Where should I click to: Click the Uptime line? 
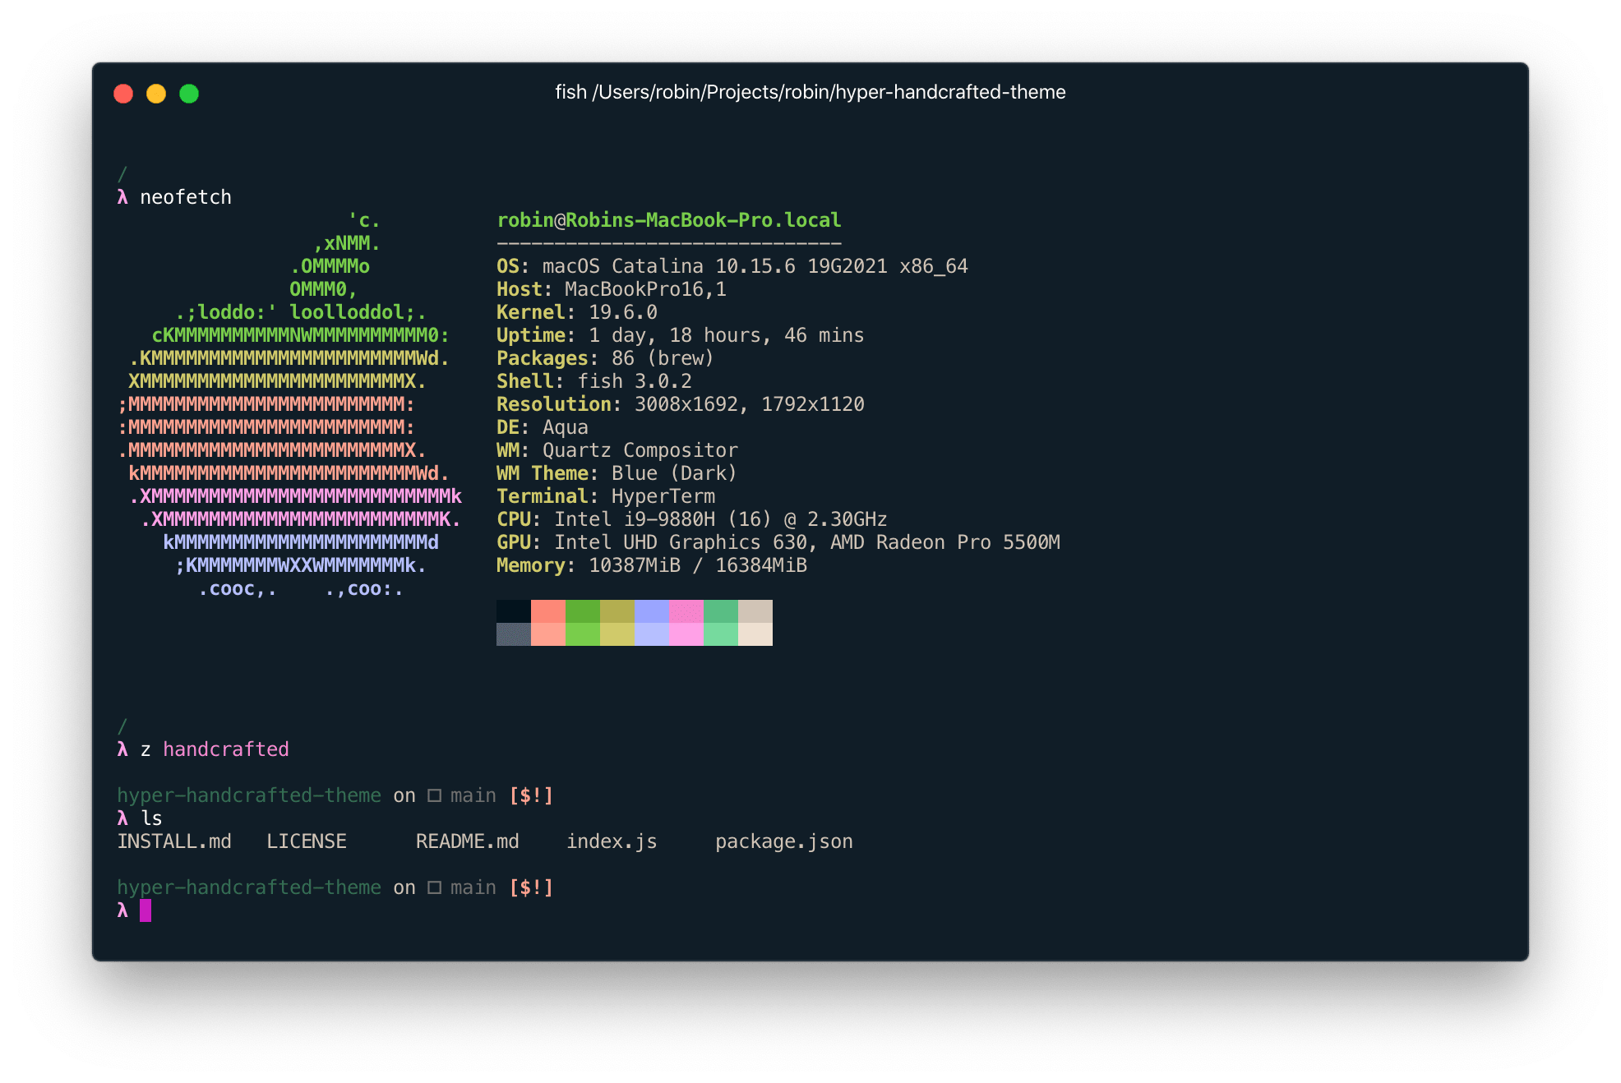click(680, 335)
